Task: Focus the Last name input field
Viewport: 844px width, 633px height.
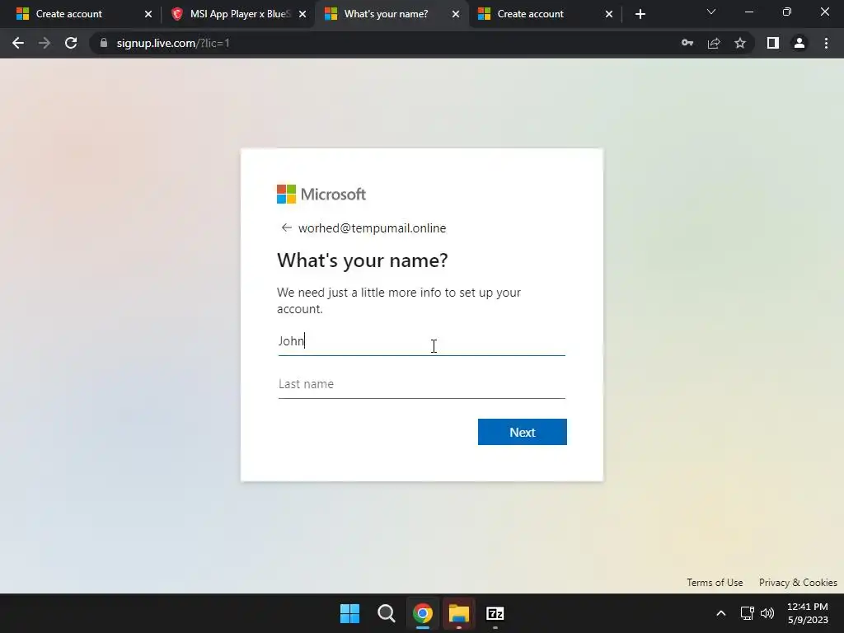Action: click(x=421, y=384)
